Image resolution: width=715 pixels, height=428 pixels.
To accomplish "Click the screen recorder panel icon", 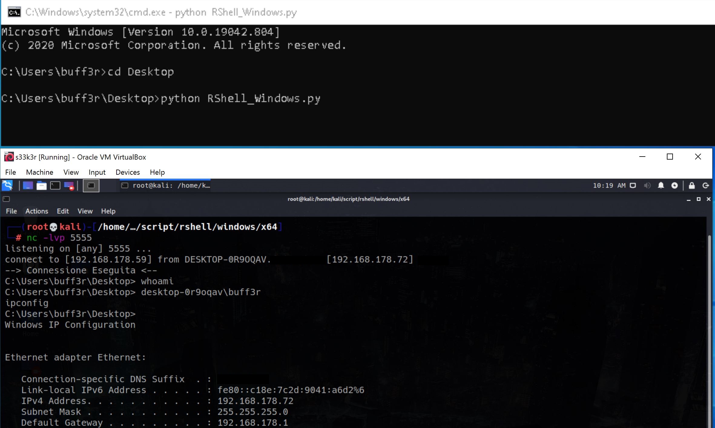I will point(69,185).
